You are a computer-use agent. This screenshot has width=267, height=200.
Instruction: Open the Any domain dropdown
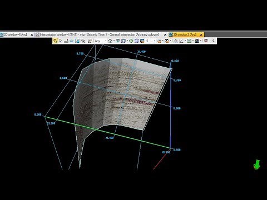[101, 41]
